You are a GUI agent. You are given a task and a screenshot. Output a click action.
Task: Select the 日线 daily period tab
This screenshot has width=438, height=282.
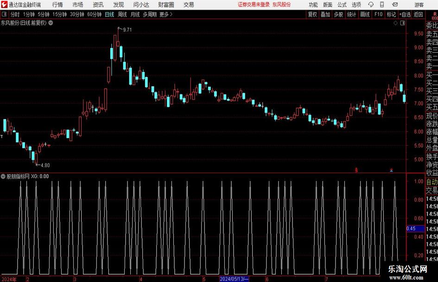[109, 14]
